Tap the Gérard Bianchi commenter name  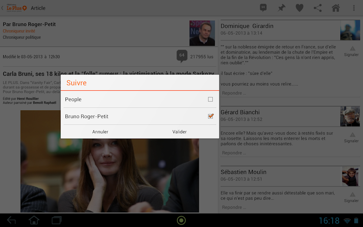pos(240,112)
